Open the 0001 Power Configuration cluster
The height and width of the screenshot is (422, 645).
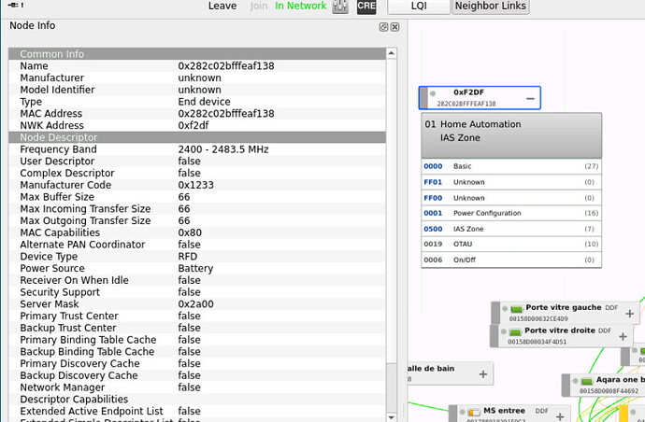coord(511,213)
